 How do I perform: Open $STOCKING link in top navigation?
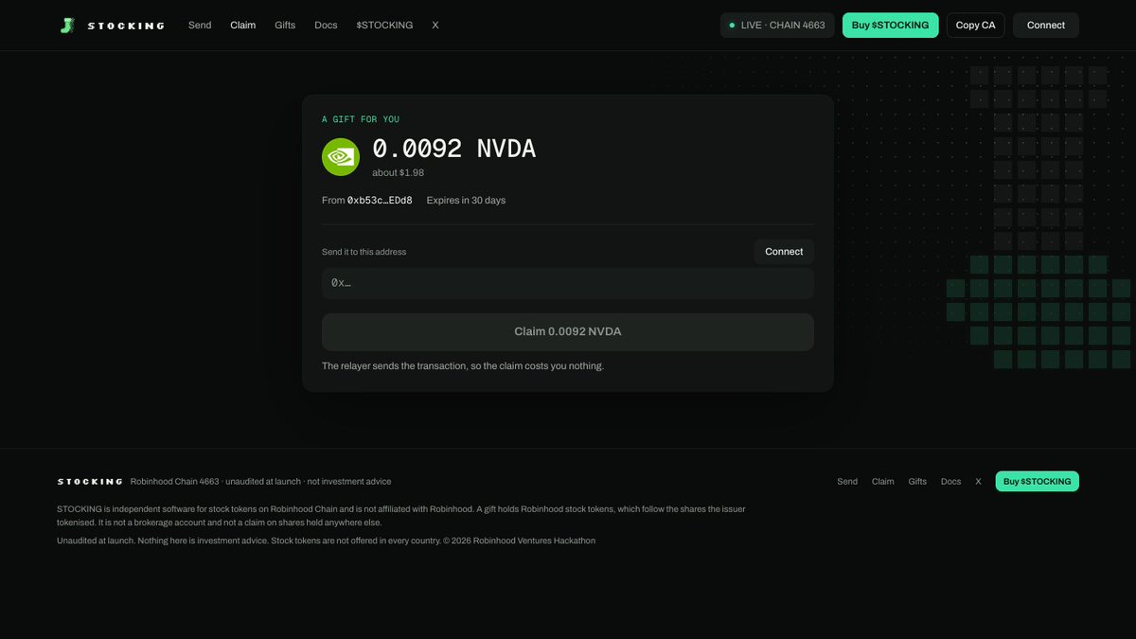click(384, 26)
